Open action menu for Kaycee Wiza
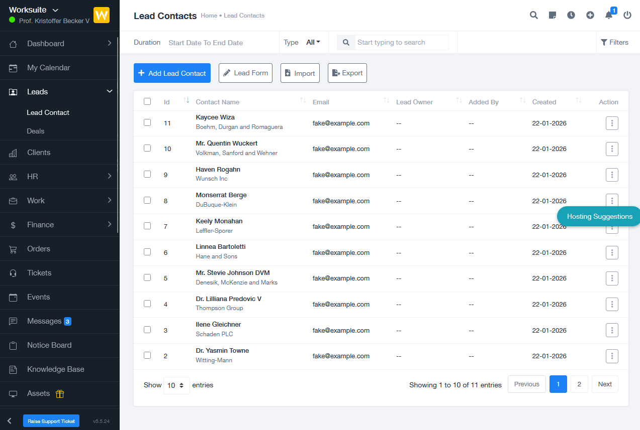 [612, 123]
